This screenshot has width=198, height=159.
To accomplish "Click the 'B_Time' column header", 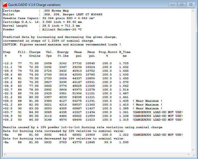I will click(125, 52).
